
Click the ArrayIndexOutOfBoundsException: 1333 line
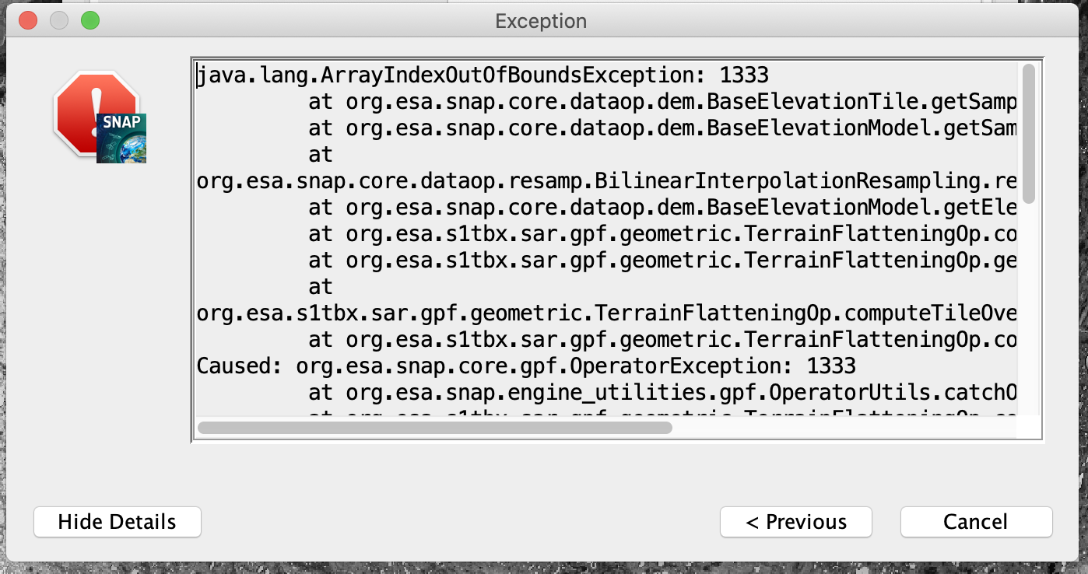click(x=483, y=75)
